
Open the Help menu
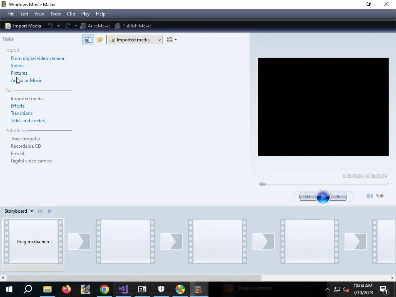point(101,14)
